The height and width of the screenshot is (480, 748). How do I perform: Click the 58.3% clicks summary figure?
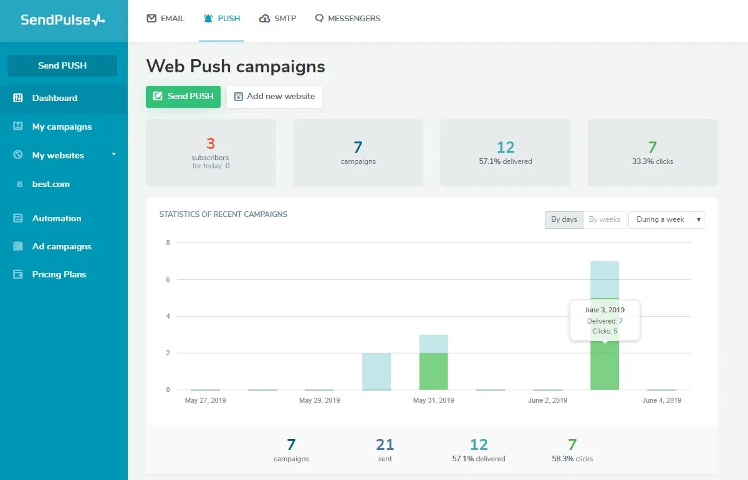[x=572, y=449]
